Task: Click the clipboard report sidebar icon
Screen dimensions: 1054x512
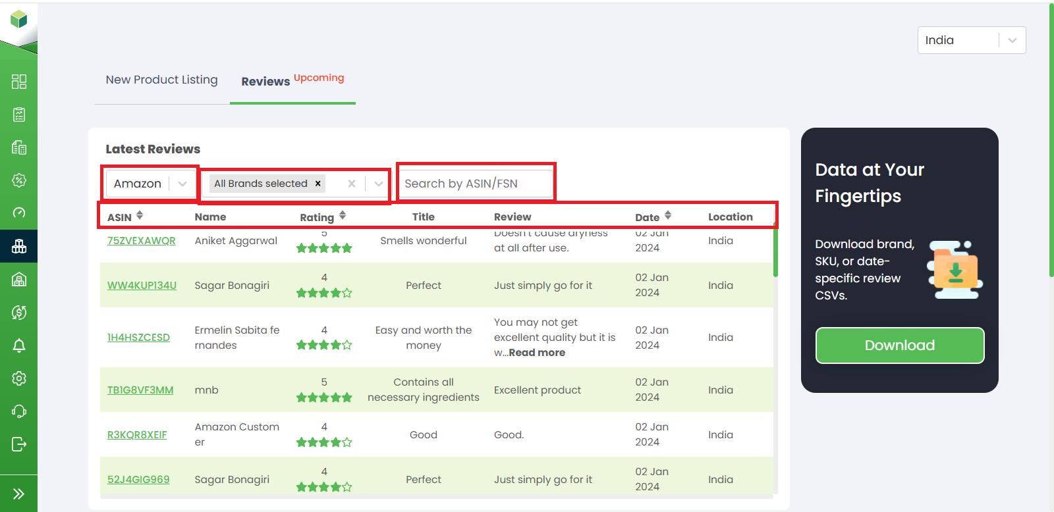Action: pyautogui.click(x=19, y=115)
